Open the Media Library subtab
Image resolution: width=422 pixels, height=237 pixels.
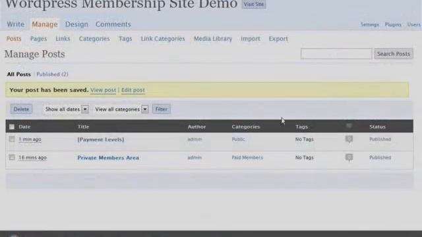click(213, 39)
